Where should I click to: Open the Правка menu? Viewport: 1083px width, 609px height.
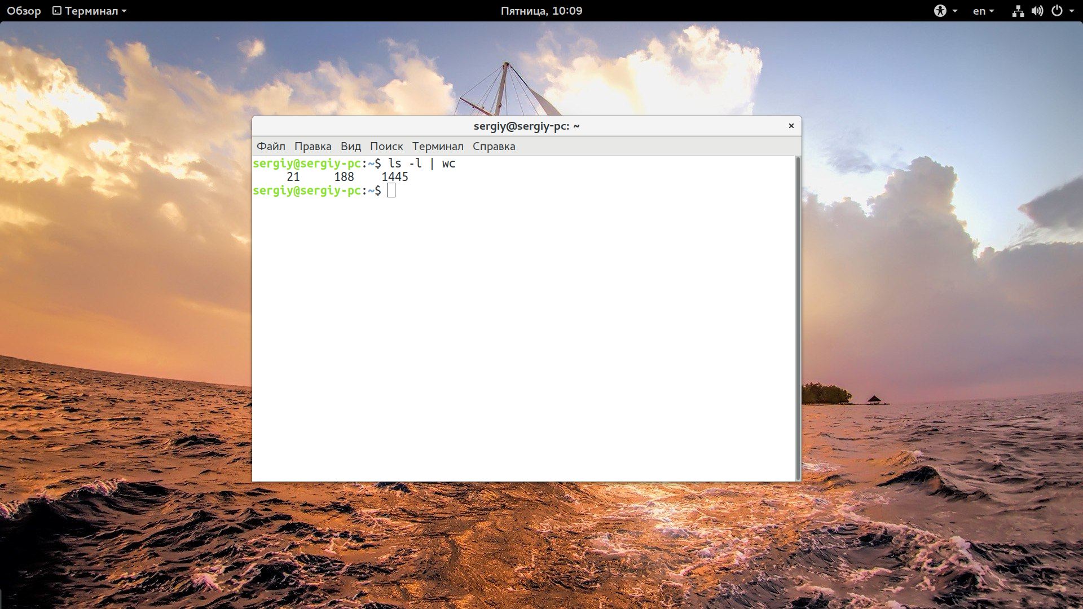point(312,146)
